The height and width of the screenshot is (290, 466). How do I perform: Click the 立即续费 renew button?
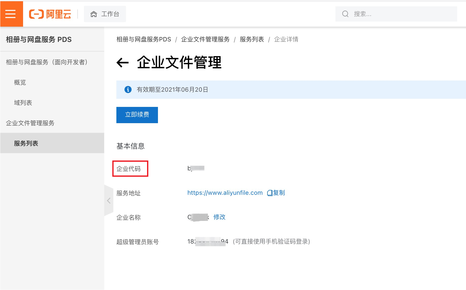pyautogui.click(x=137, y=115)
